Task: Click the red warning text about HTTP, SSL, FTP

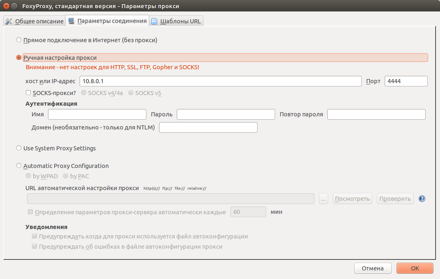Action: [112, 67]
